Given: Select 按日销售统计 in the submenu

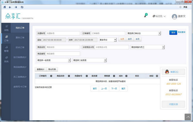Looking at the screenshot, I should coord(20,57).
